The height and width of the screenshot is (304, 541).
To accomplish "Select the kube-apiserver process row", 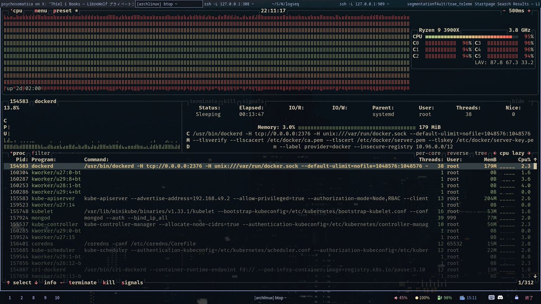I will tap(268, 198).
